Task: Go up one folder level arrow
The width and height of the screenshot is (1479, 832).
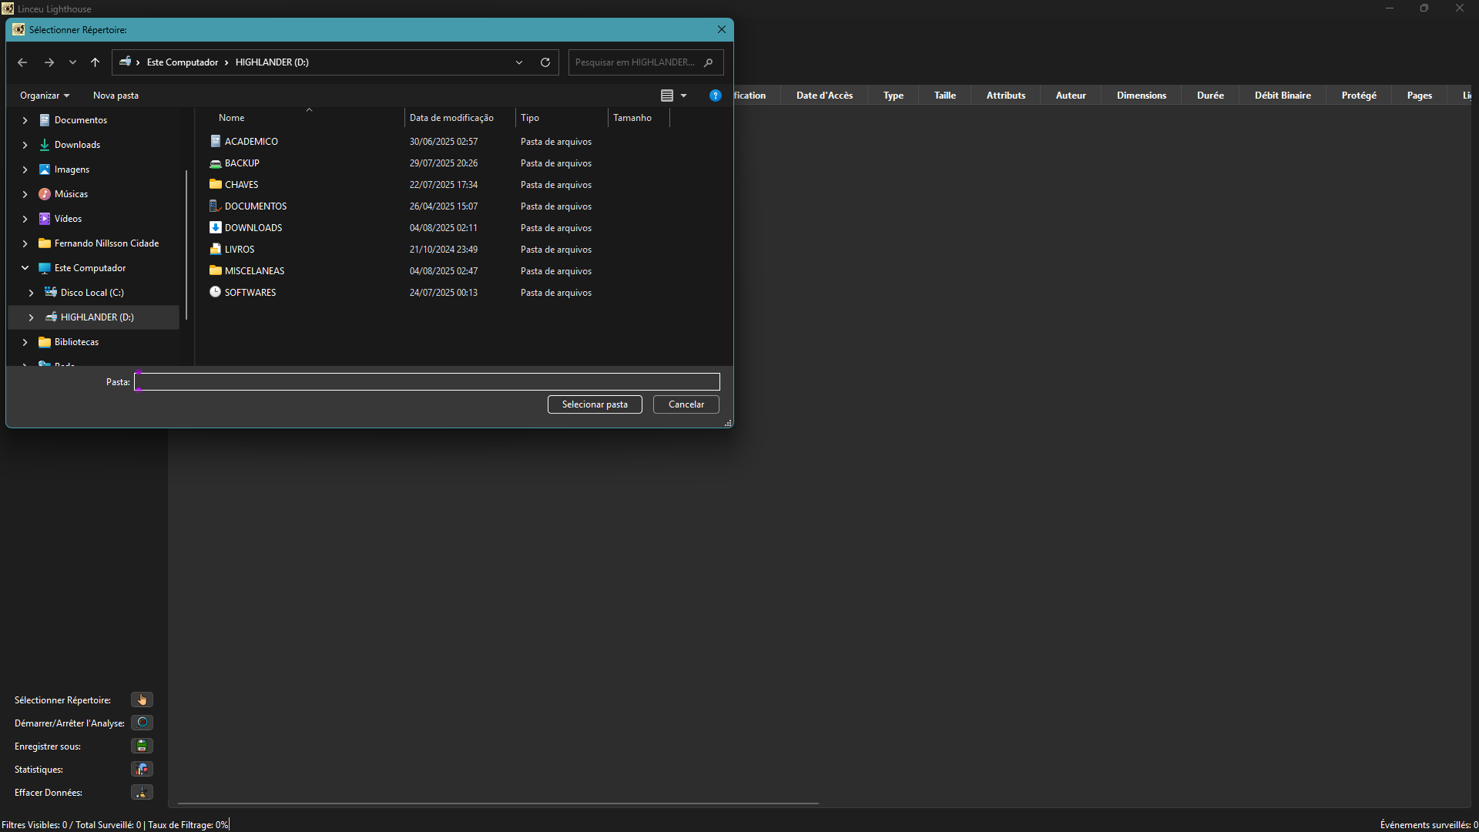Action: (x=95, y=62)
